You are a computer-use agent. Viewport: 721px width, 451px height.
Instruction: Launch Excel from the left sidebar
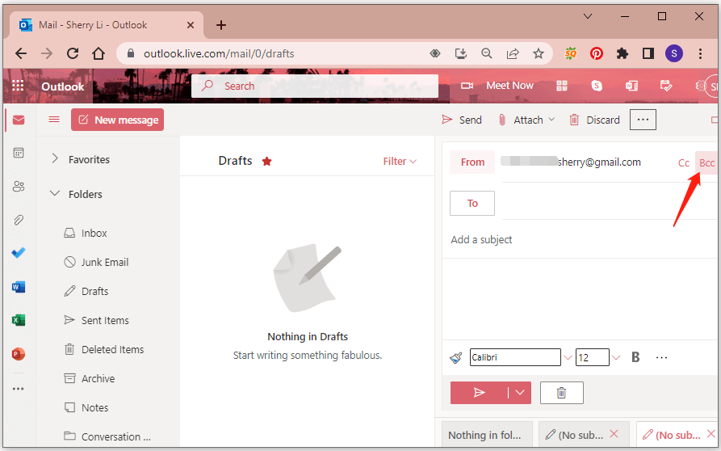[18, 320]
